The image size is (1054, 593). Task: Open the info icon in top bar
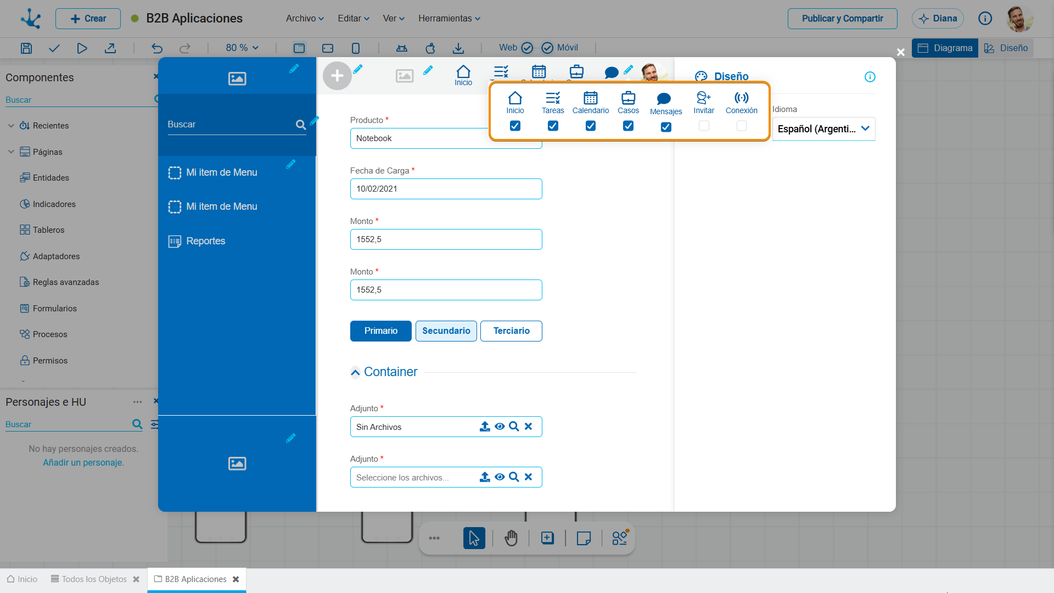tap(985, 19)
